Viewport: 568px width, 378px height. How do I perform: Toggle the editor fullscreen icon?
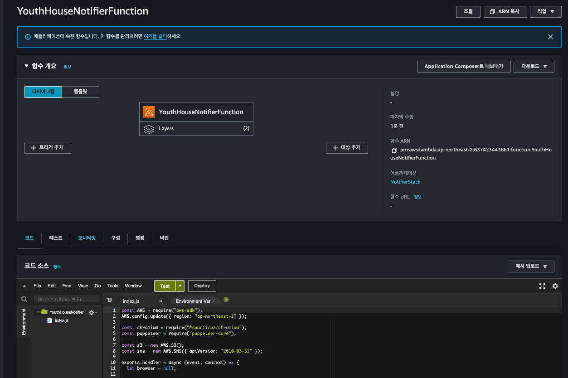(x=542, y=286)
